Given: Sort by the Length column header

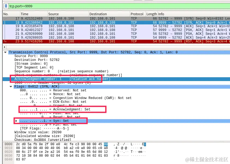Looking at the screenshot, I should pos(151,14).
